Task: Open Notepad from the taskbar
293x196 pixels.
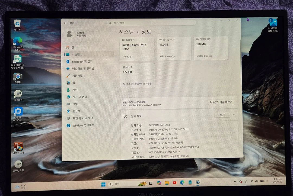Action: point(190,182)
